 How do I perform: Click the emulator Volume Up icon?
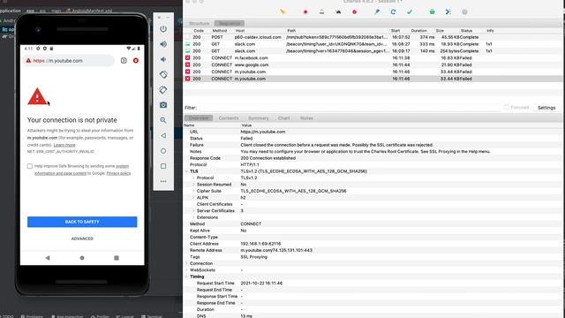163,44
